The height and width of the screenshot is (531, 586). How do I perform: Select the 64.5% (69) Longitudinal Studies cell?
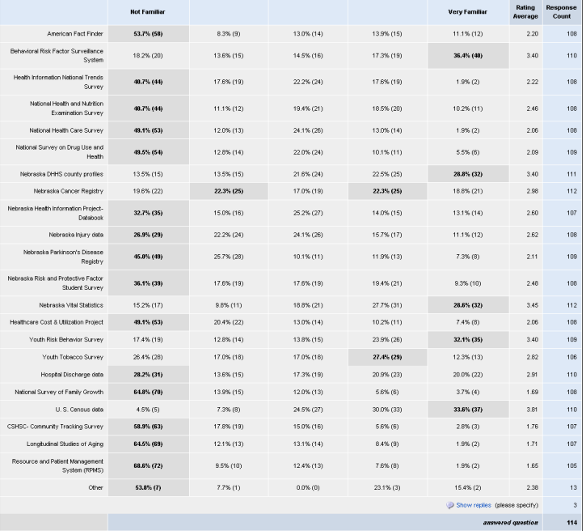(149, 444)
